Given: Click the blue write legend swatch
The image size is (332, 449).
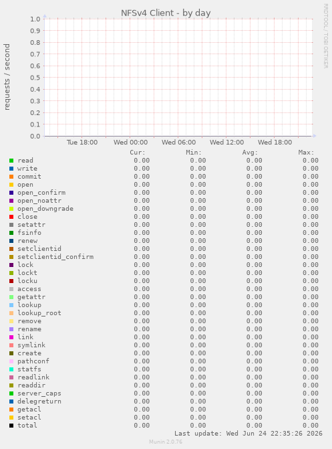Looking at the screenshot, I should pyautogui.click(x=11, y=169).
